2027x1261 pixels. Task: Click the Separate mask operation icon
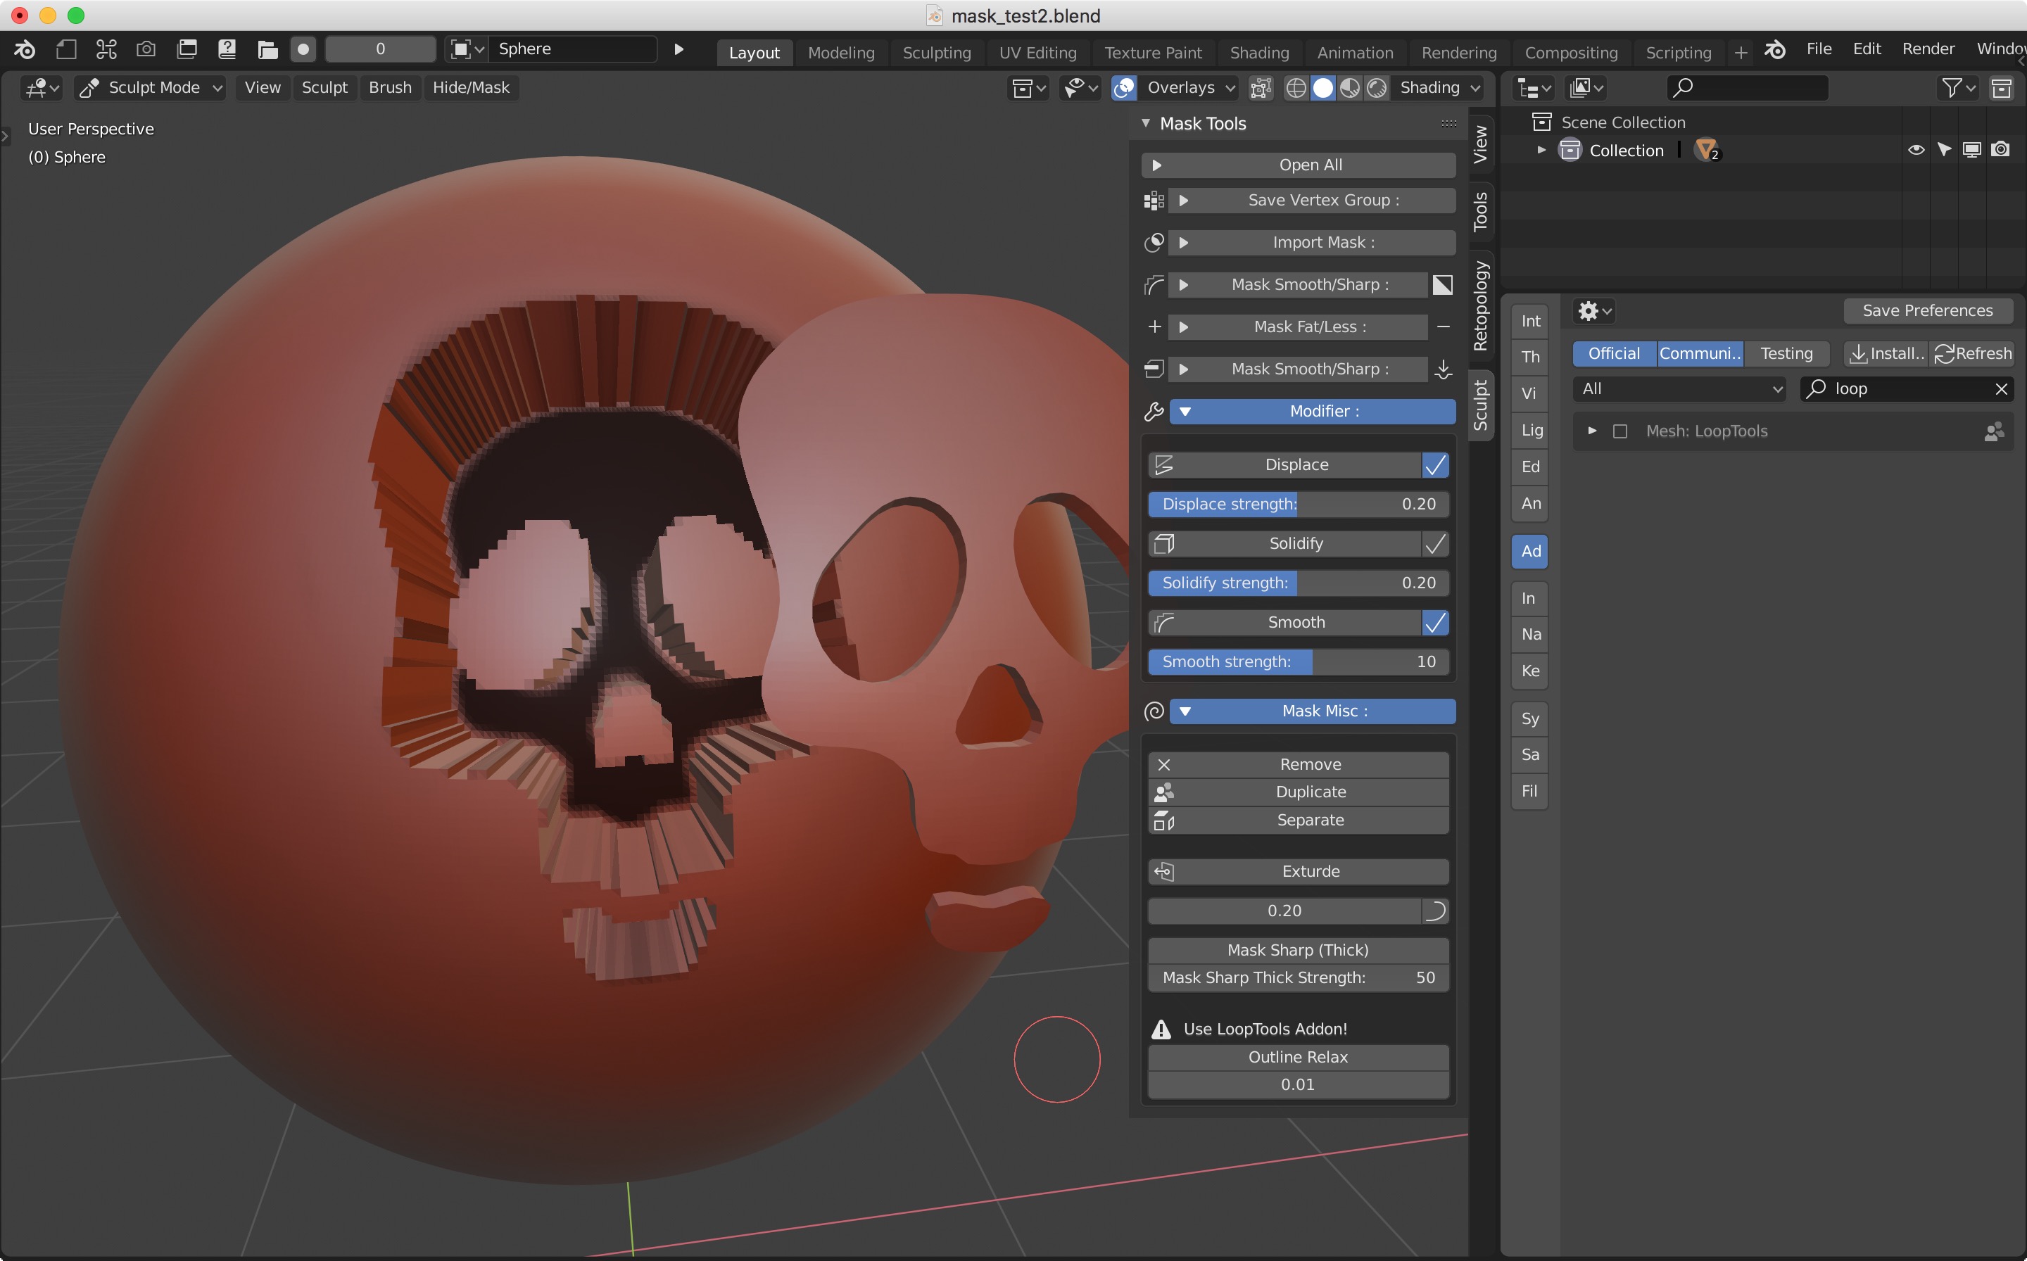tap(1161, 819)
